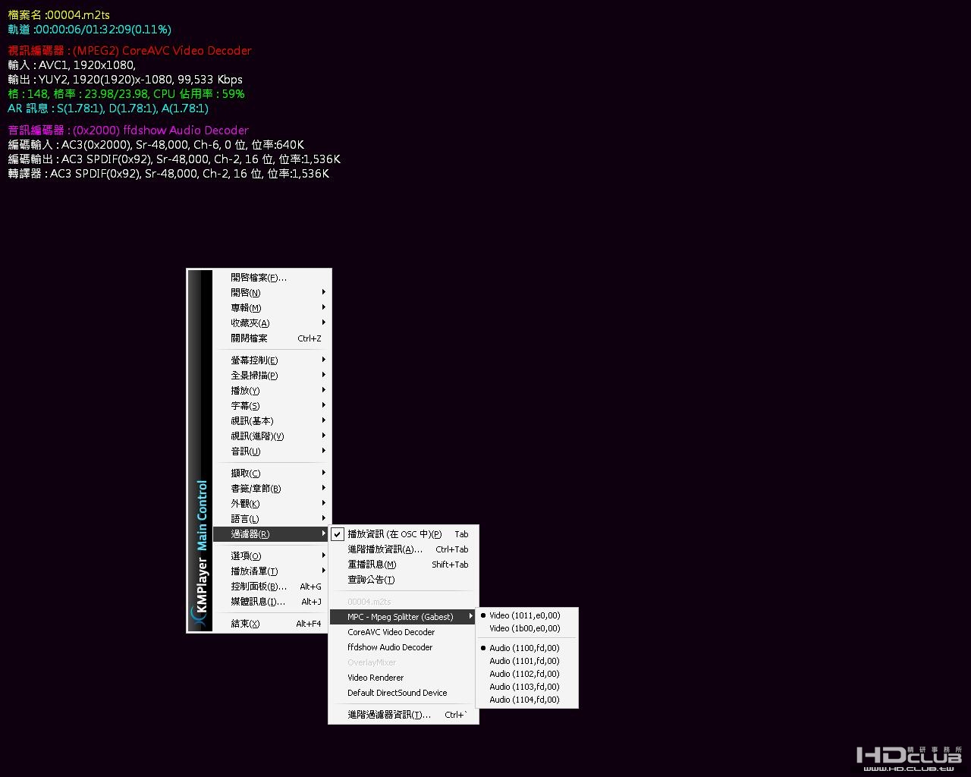This screenshot has height=777, width=971.
Task: Expand the 全景掃描(P) submenu
Action: (272, 376)
